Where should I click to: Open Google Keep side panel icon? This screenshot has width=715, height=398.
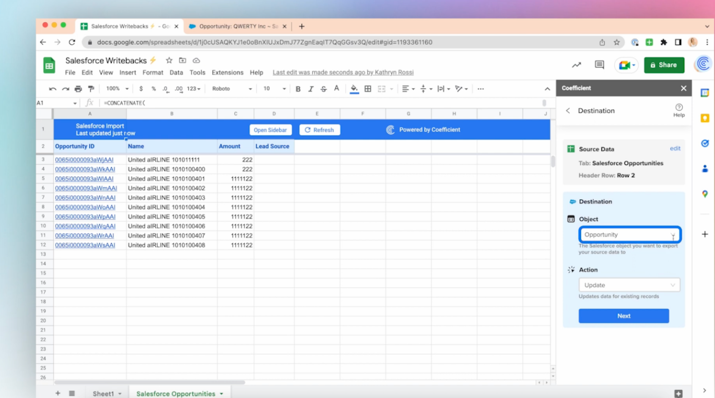(705, 118)
